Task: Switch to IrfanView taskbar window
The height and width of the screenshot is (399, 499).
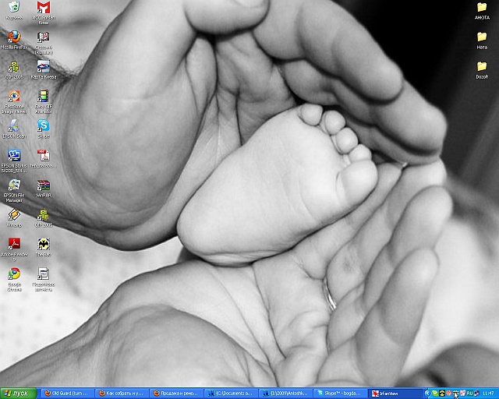Action: click(x=395, y=394)
